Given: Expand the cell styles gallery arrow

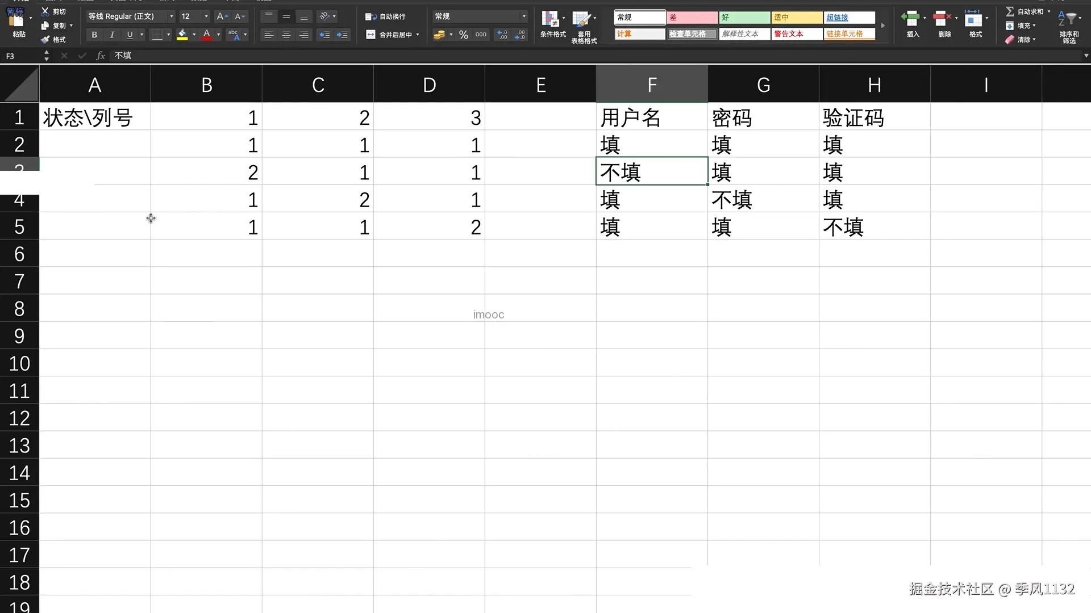Looking at the screenshot, I should click(882, 26).
